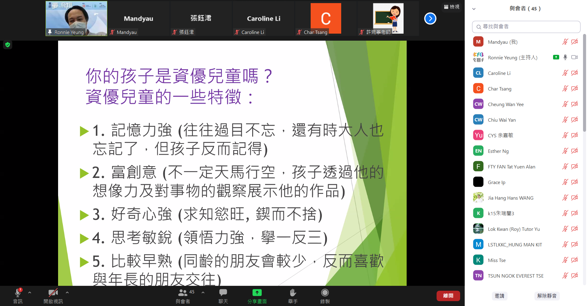Expand video options arrow next to camera
587x306 pixels.
click(67, 293)
